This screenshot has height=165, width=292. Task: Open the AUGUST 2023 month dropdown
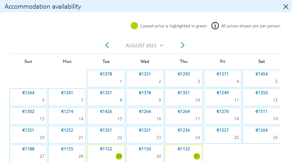coord(145,46)
